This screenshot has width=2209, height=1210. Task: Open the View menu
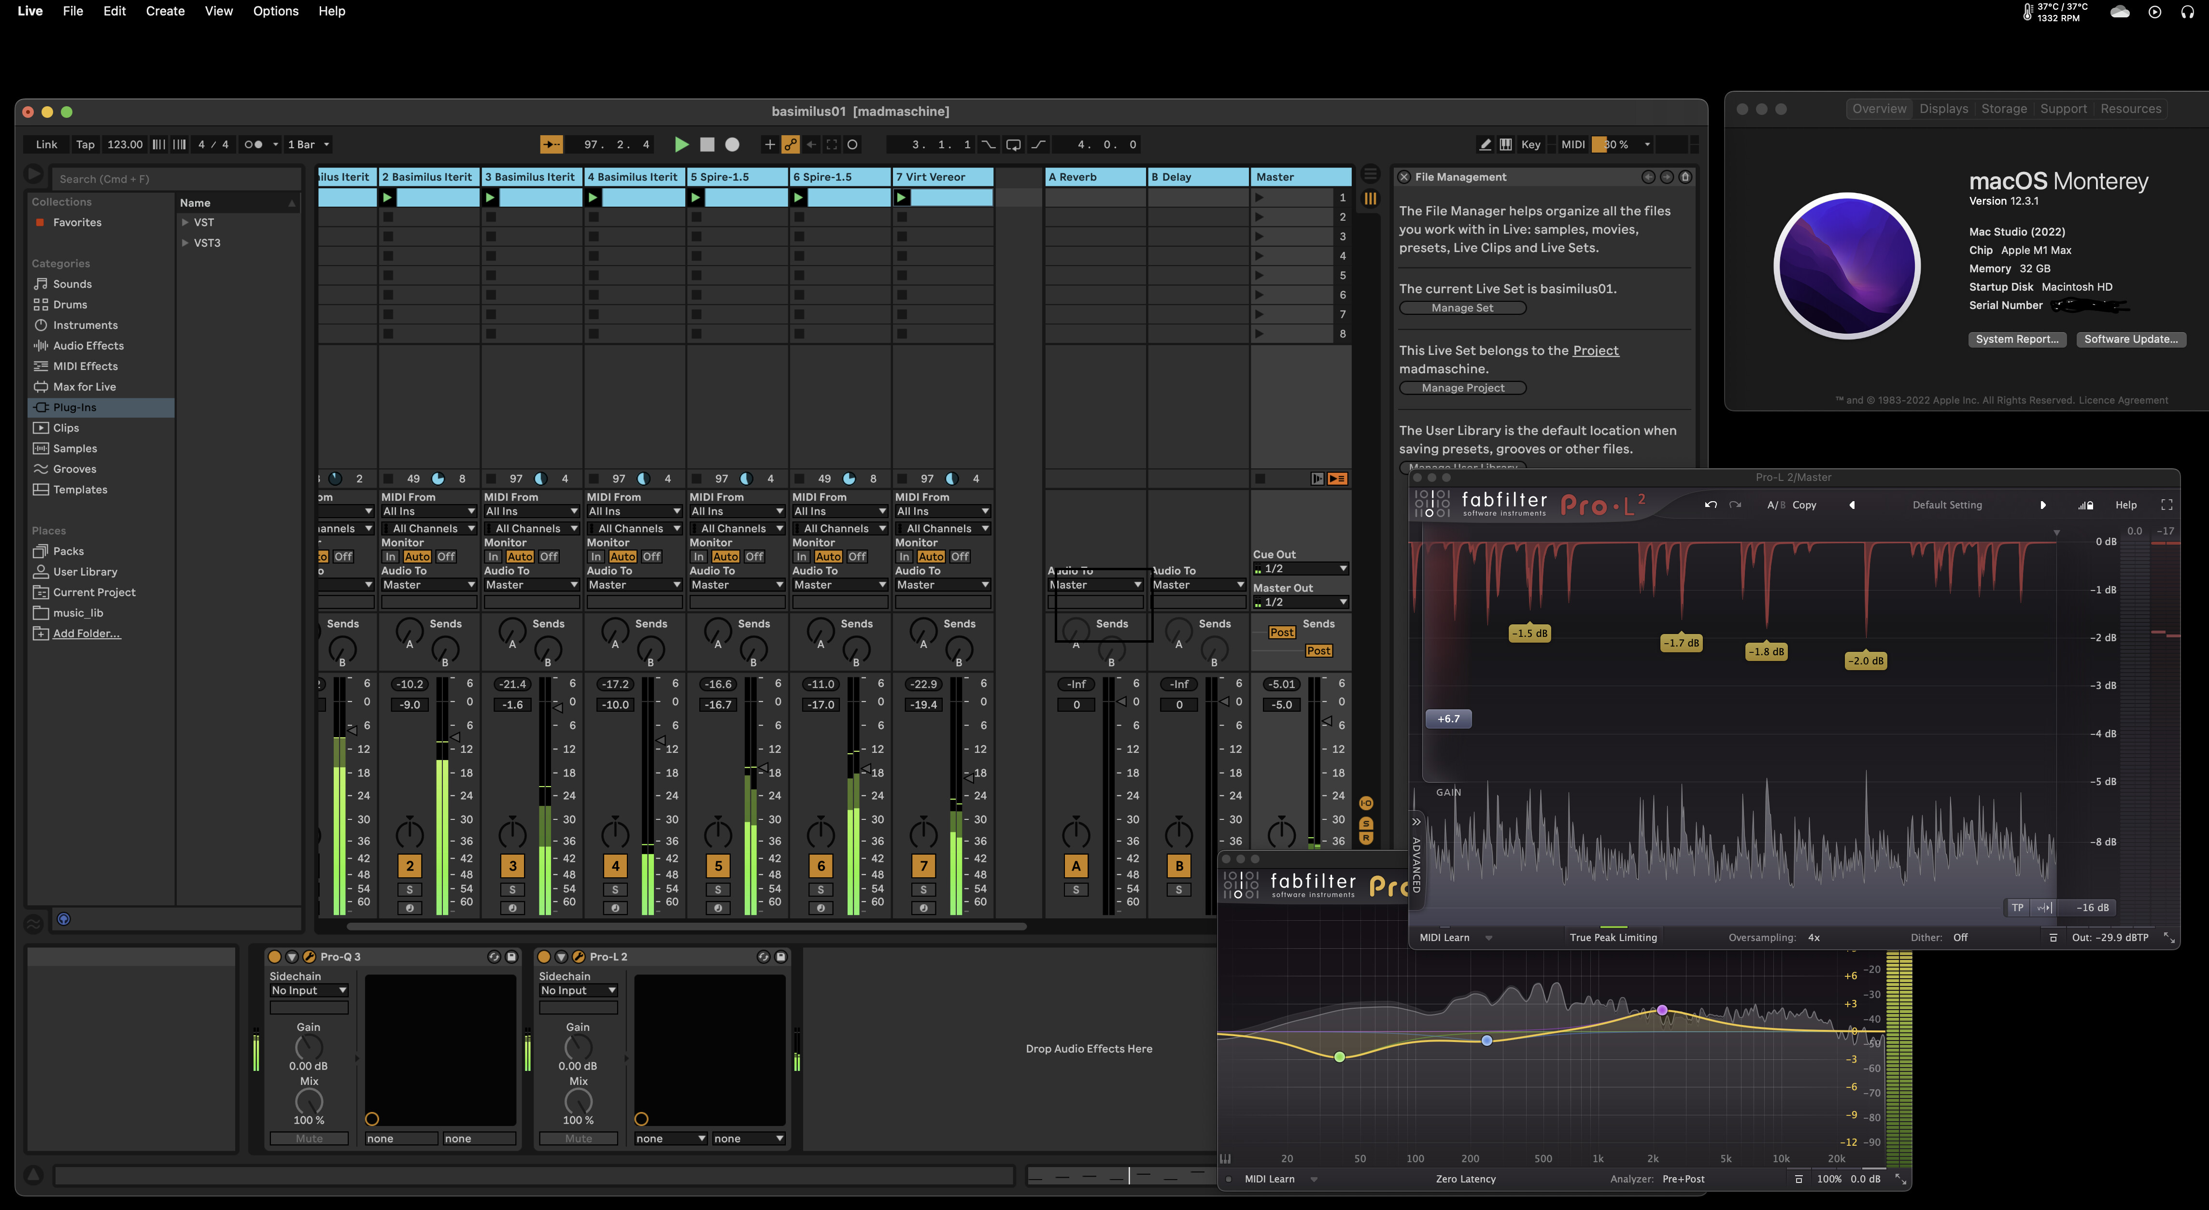(x=219, y=11)
